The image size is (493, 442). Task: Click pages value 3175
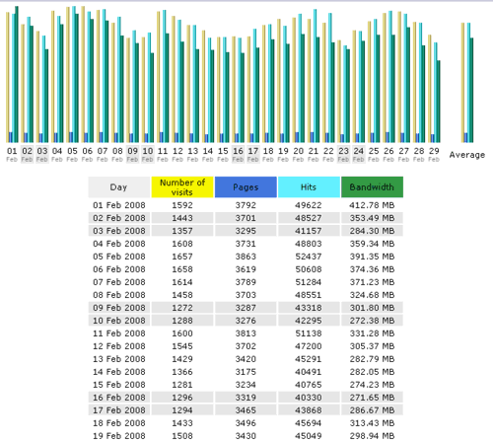click(246, 372)
